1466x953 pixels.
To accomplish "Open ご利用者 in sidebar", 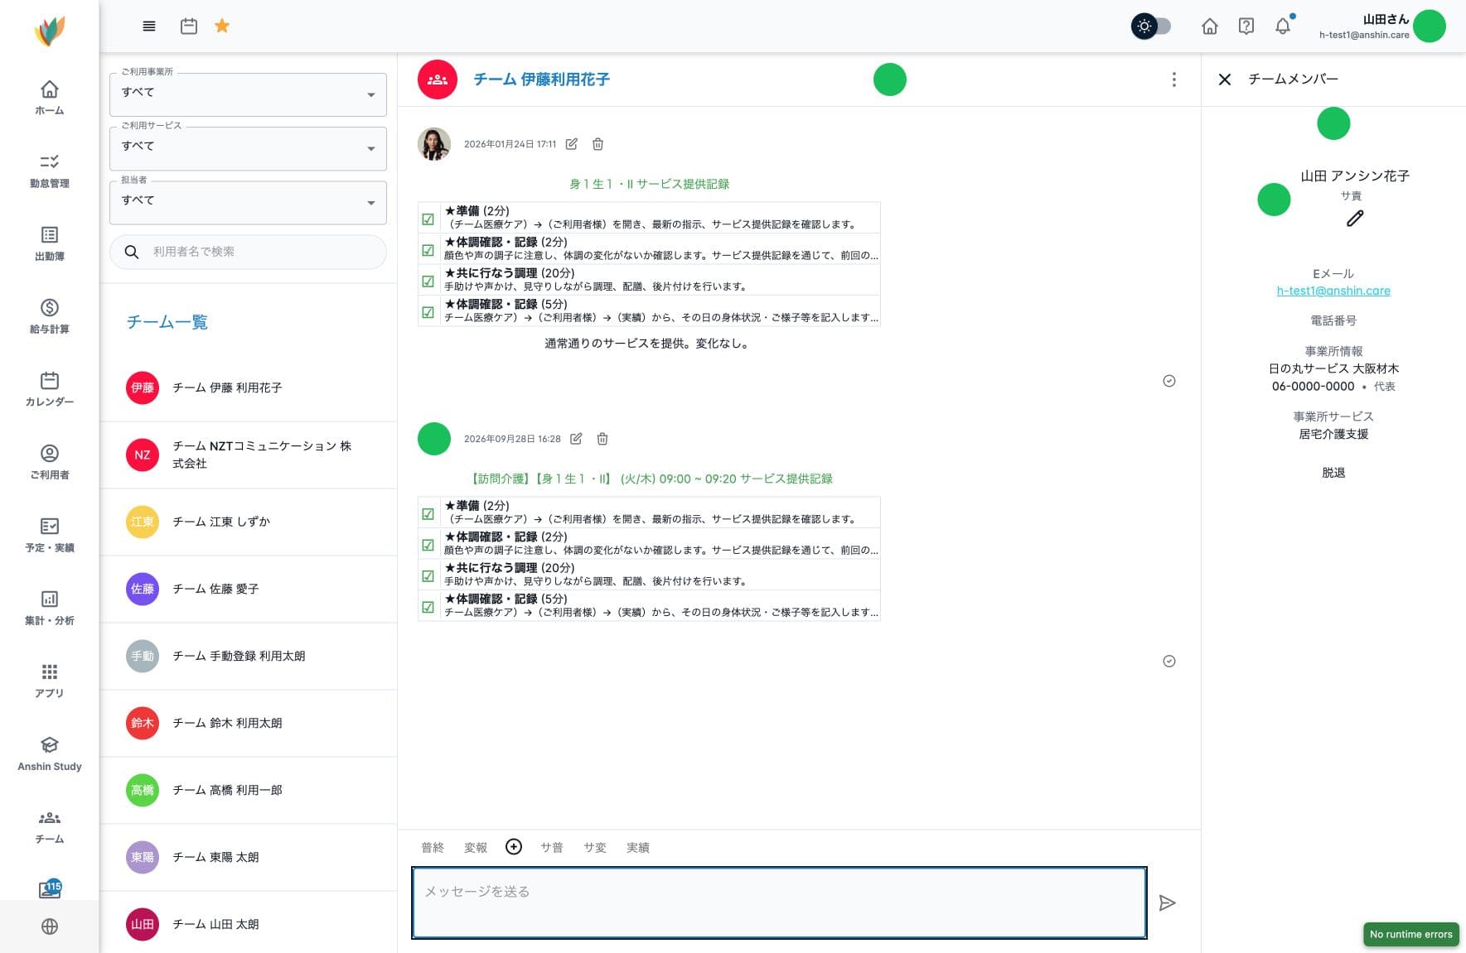I will [x=50, y=462].
